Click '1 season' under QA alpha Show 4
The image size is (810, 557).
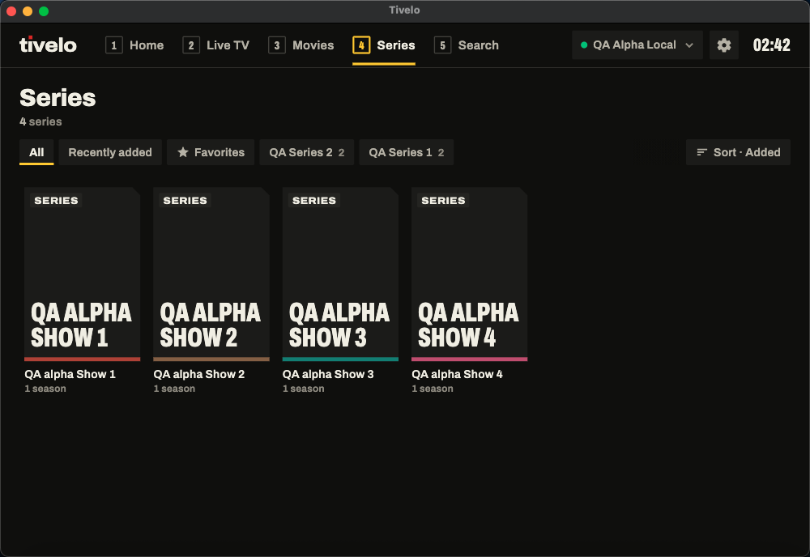point(433,389)
